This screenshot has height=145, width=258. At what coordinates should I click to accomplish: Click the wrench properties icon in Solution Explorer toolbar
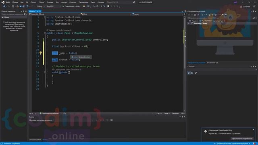(x=223, y=15)
